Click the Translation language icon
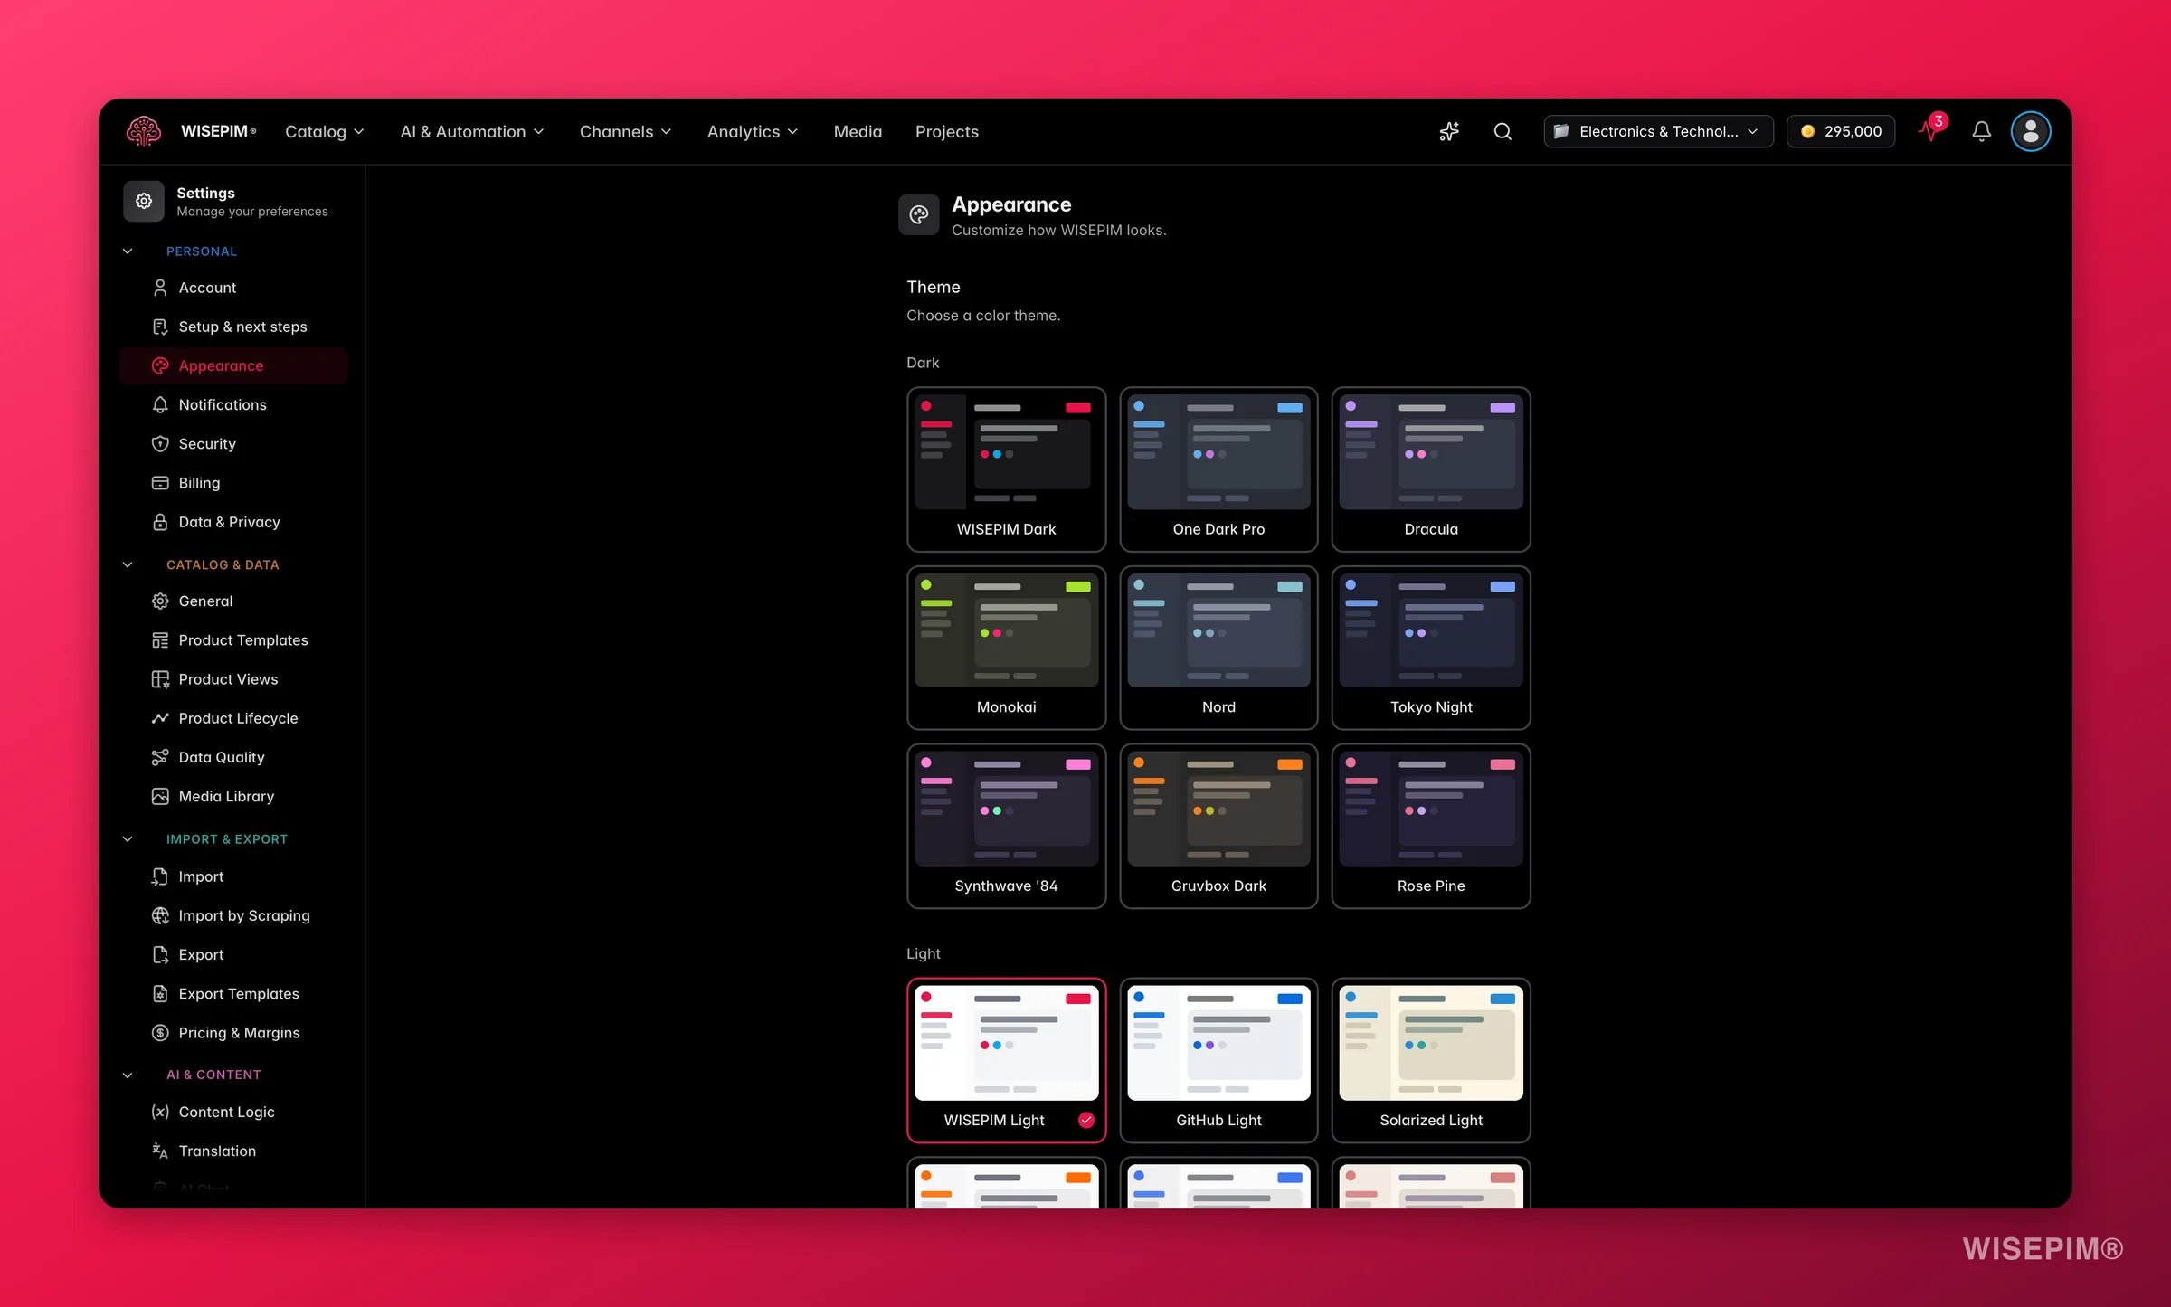This screenshot has height=1307, width=2171. pyautogui.click(x=160, y=1151)
